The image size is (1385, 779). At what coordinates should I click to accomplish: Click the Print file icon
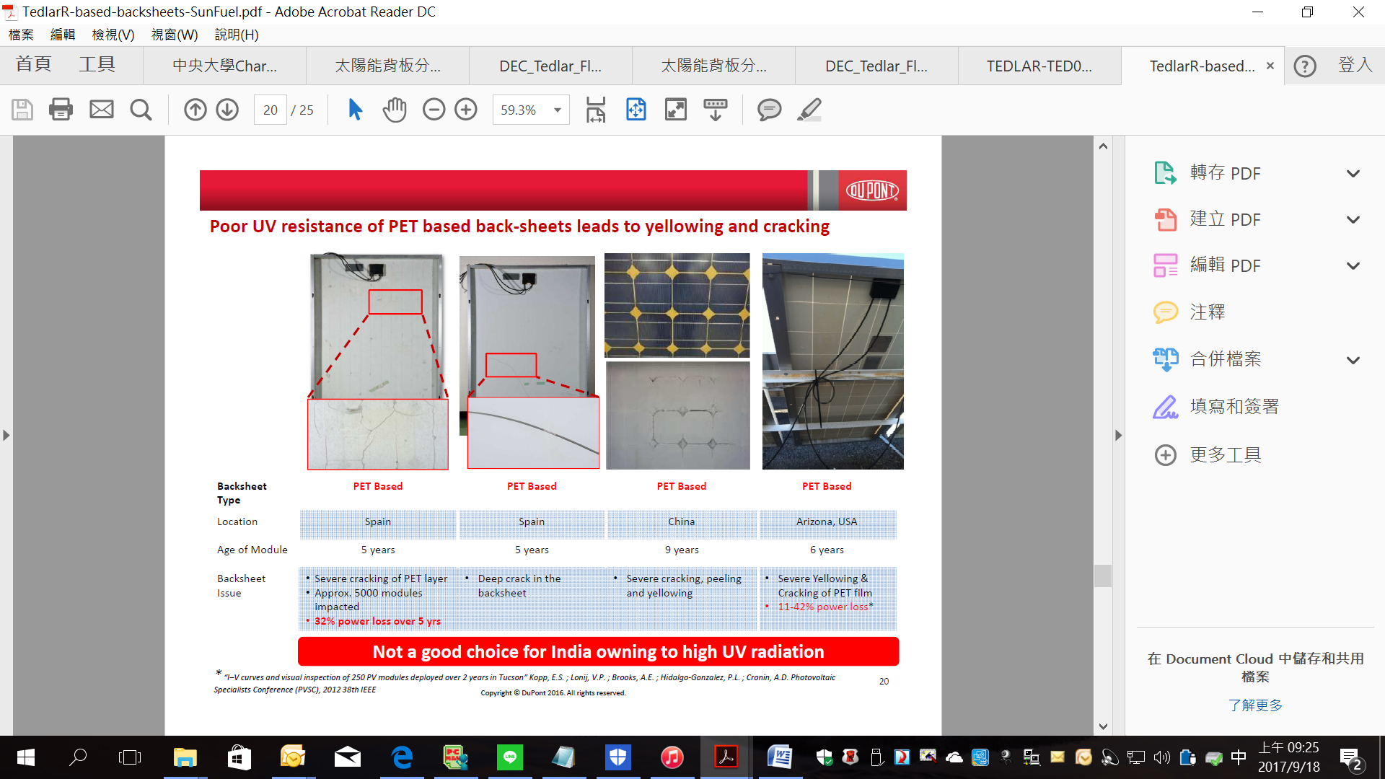pyautogui.click(x=61, y=110)
